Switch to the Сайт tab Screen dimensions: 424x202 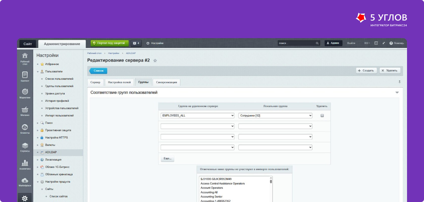coord(28,44)
